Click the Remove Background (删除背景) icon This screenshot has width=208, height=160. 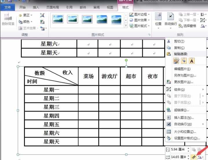click(x=8, y=19)
